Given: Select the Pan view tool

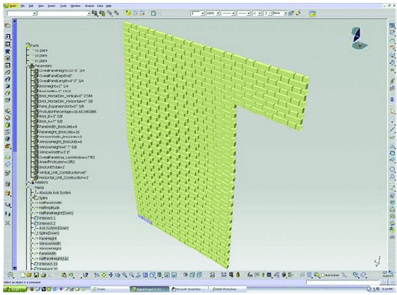Looking at the screenshot, I should [x=110, y=275].
